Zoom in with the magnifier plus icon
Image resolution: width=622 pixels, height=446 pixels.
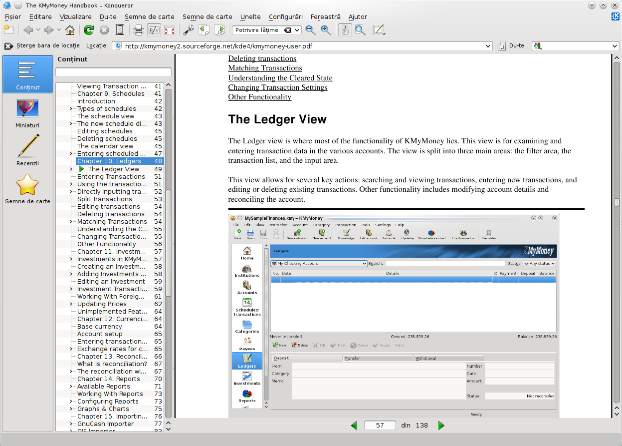326,30
